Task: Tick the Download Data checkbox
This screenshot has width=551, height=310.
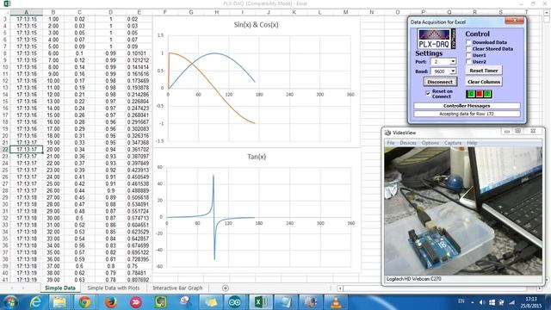Action: [x=468, y=42]
